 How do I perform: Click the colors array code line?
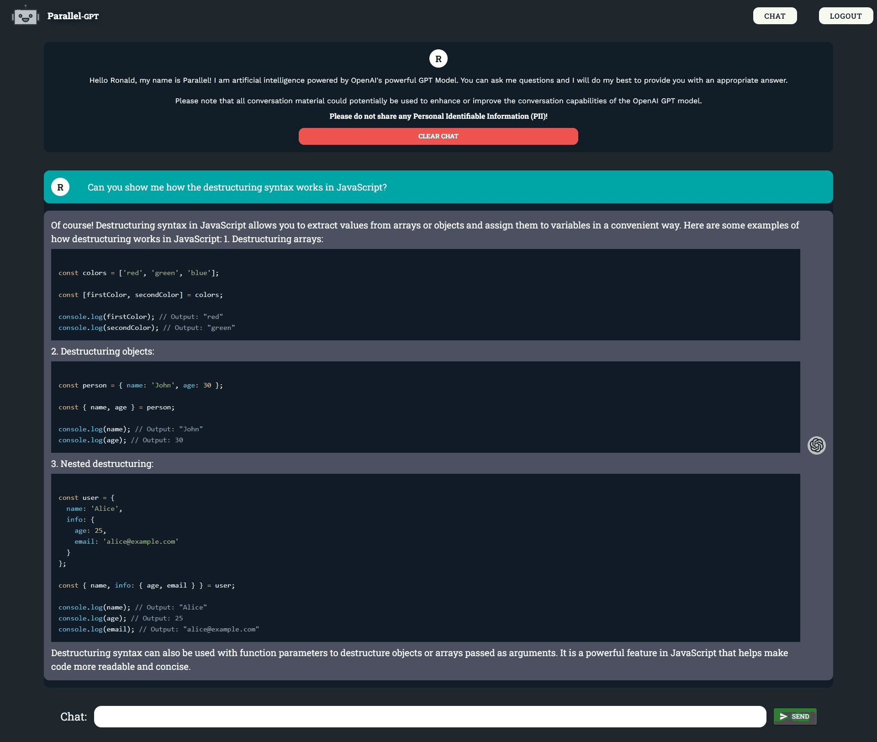(138, 273)
